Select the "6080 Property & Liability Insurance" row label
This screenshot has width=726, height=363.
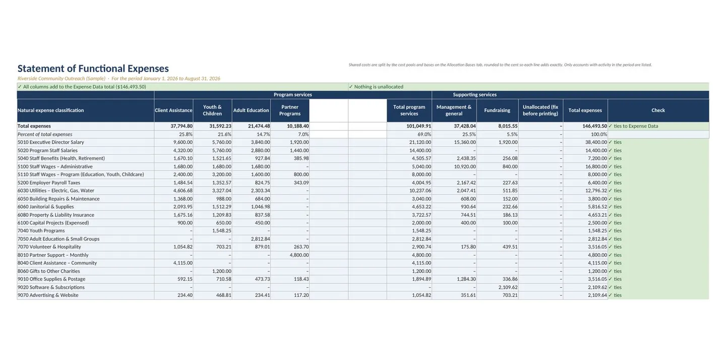tap(56, 215)
